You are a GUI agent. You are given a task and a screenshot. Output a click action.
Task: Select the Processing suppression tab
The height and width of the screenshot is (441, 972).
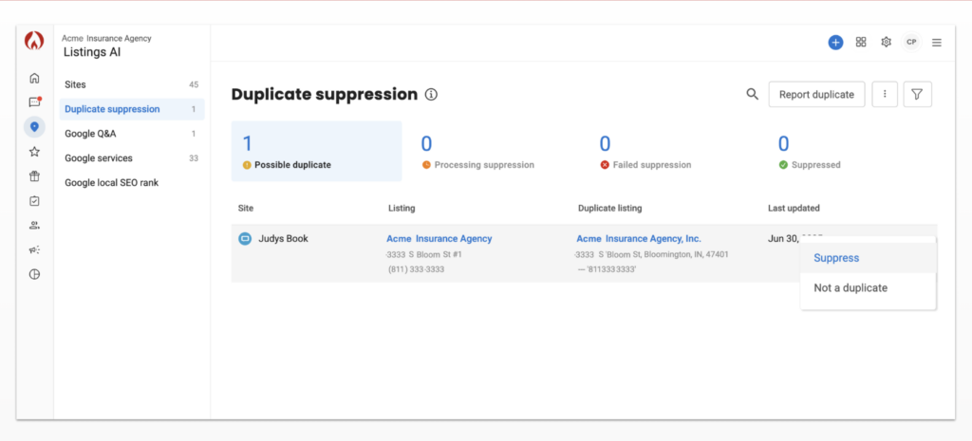point(495,151)
